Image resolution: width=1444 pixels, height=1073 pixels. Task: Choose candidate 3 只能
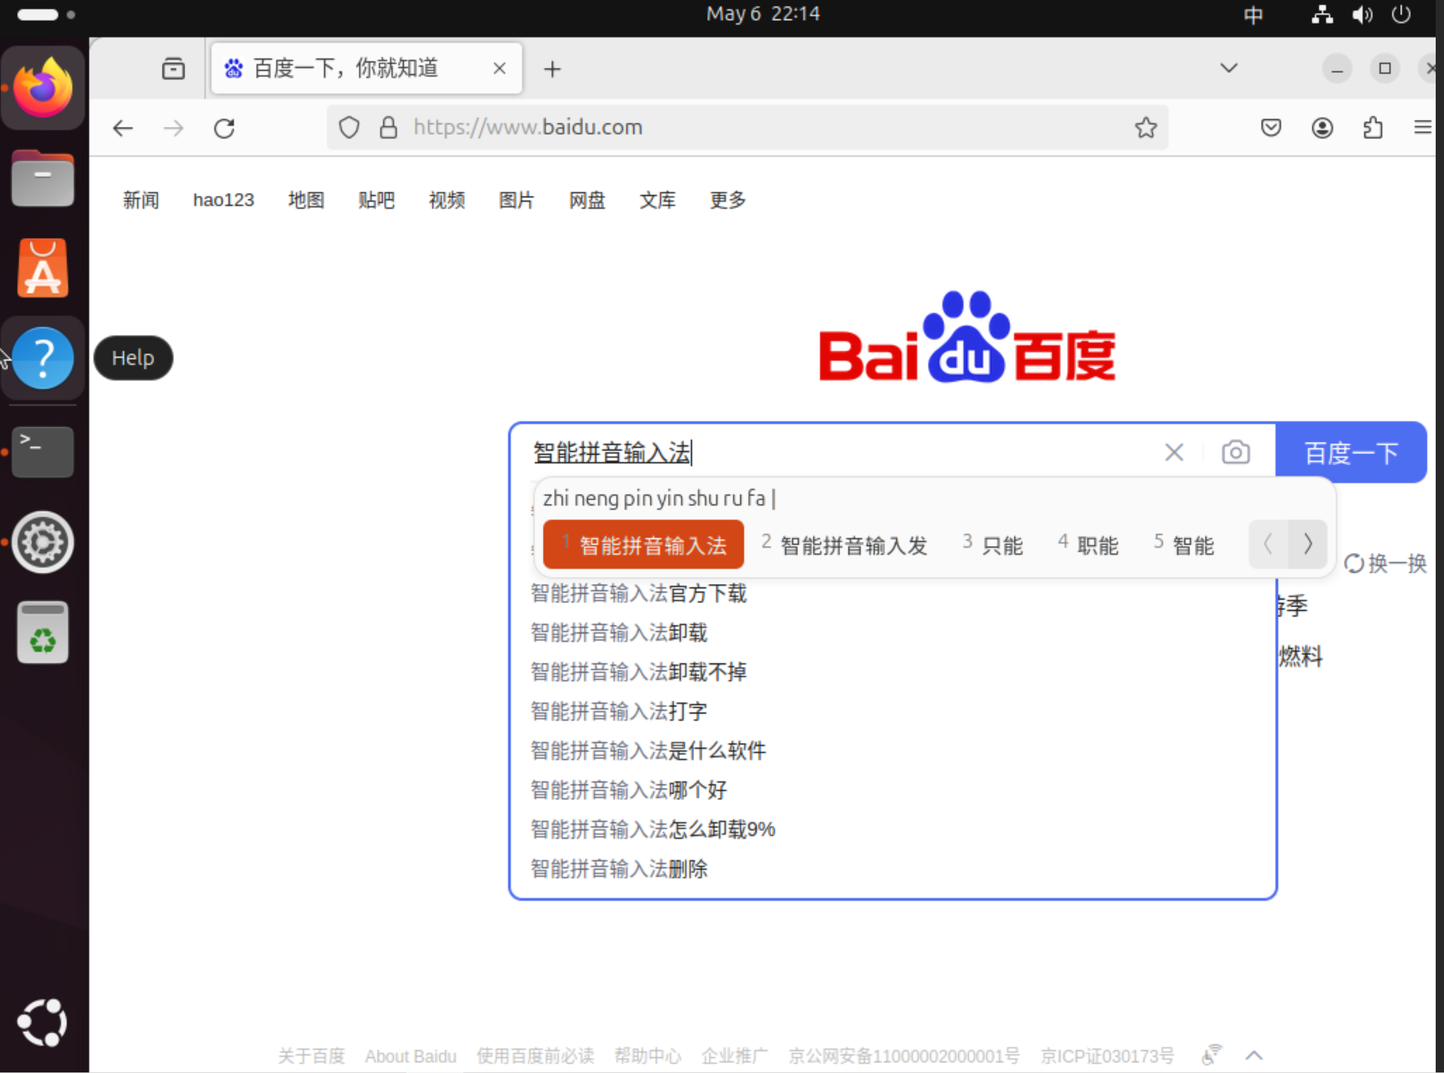point(993,544)
